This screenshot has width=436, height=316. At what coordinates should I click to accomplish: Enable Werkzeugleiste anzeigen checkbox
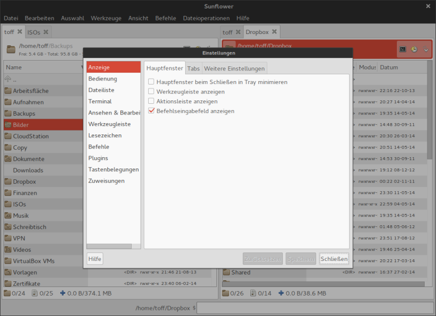151,91
